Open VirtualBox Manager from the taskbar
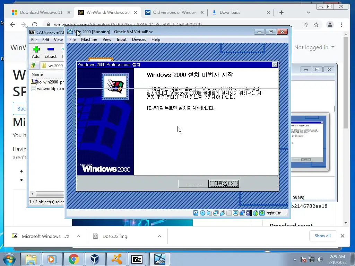Image resolution: width=355 pixels, height=266 pixels. (x=95, y=259)
